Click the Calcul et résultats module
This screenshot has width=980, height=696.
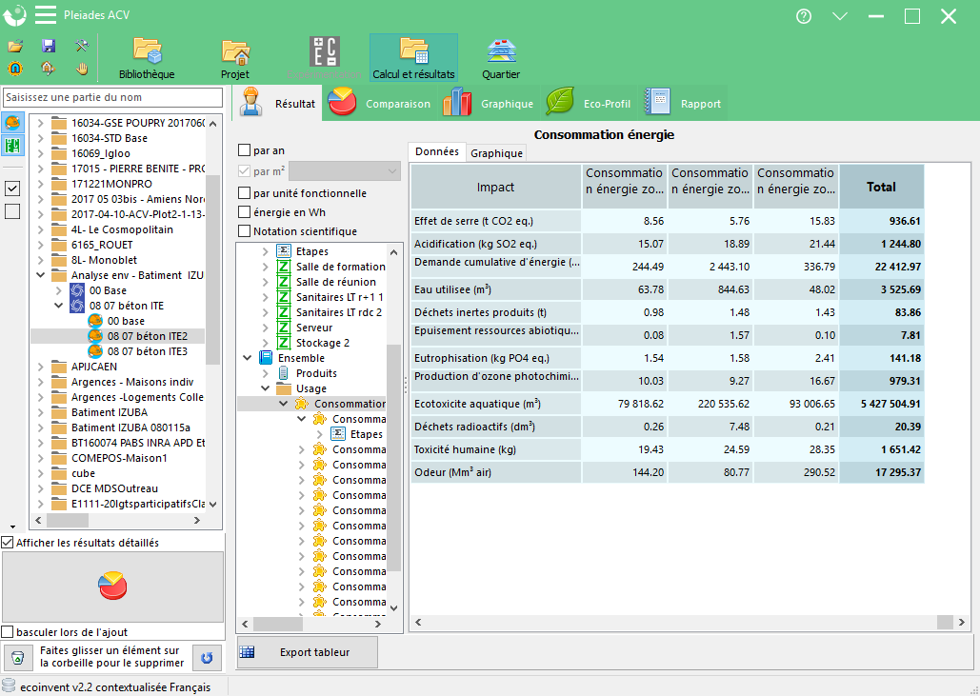[413, 58]
